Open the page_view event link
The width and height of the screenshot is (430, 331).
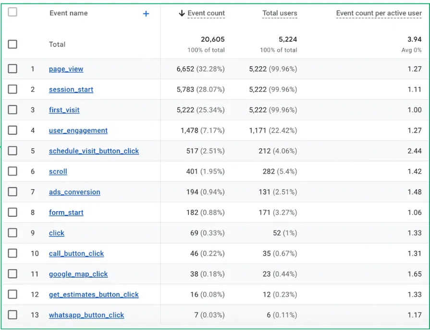pyautogui.click(x=66, y=69)
